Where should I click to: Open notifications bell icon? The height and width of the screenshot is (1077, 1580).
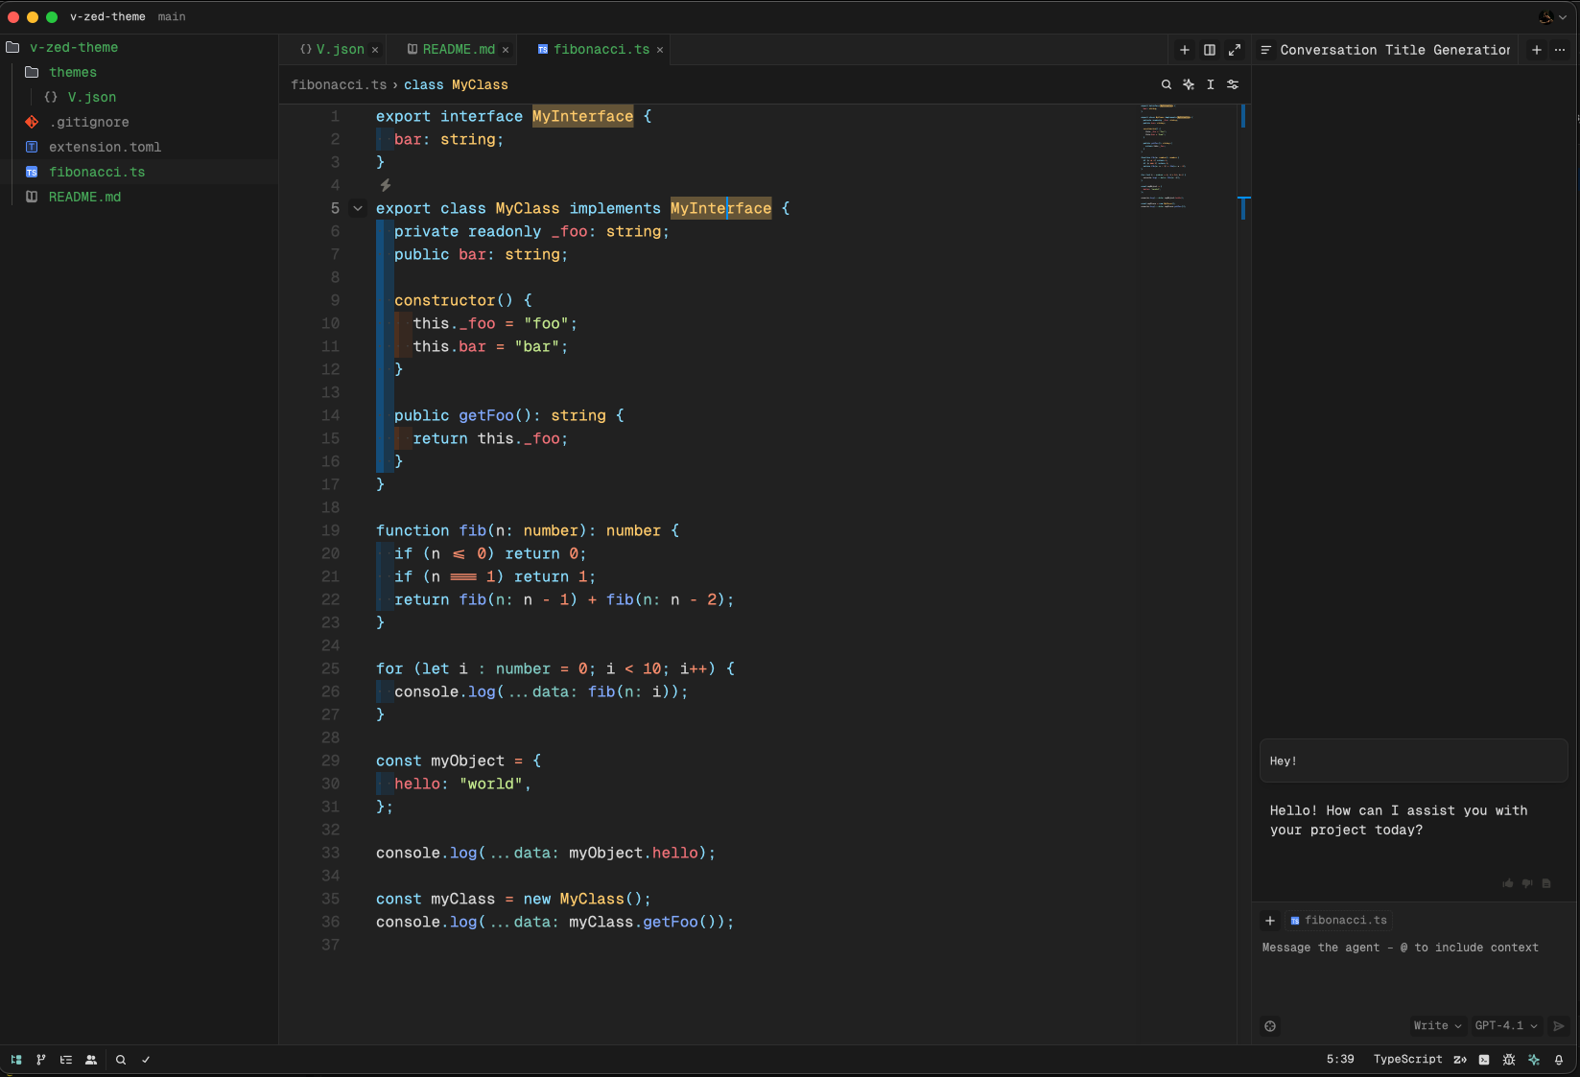click(x=1559, y=1060)
